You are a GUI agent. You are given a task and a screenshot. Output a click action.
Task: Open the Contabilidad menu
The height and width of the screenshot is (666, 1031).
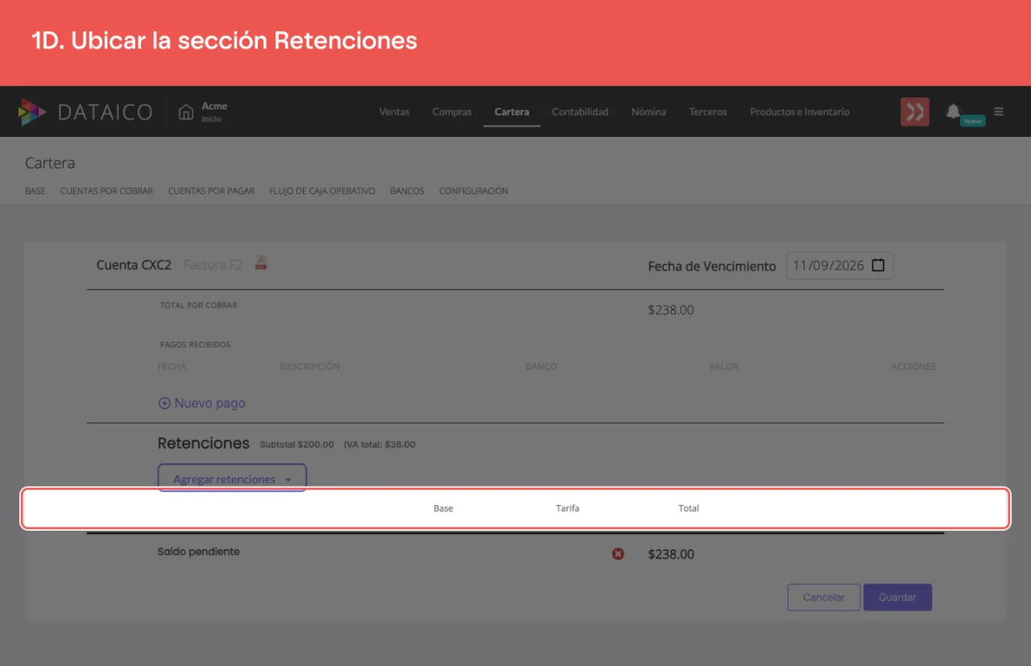coord(580,112)
